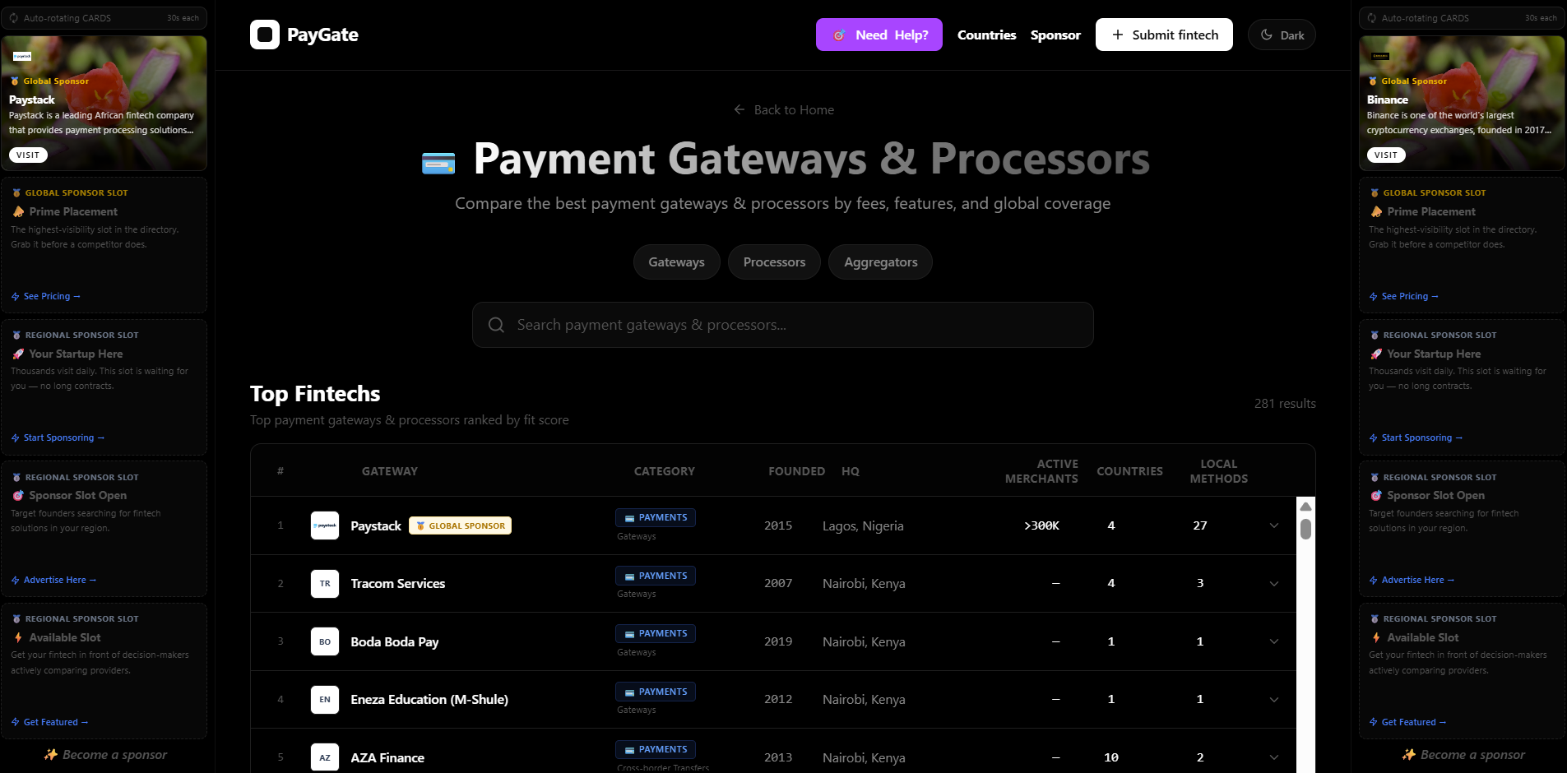Viewport: 1567px width, 773px height.
Task: Open the Countries menu
Action: tap(985, 35)
